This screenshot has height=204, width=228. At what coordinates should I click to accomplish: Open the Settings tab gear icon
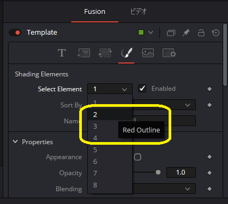pyautogui.click(x=169, y=53)
